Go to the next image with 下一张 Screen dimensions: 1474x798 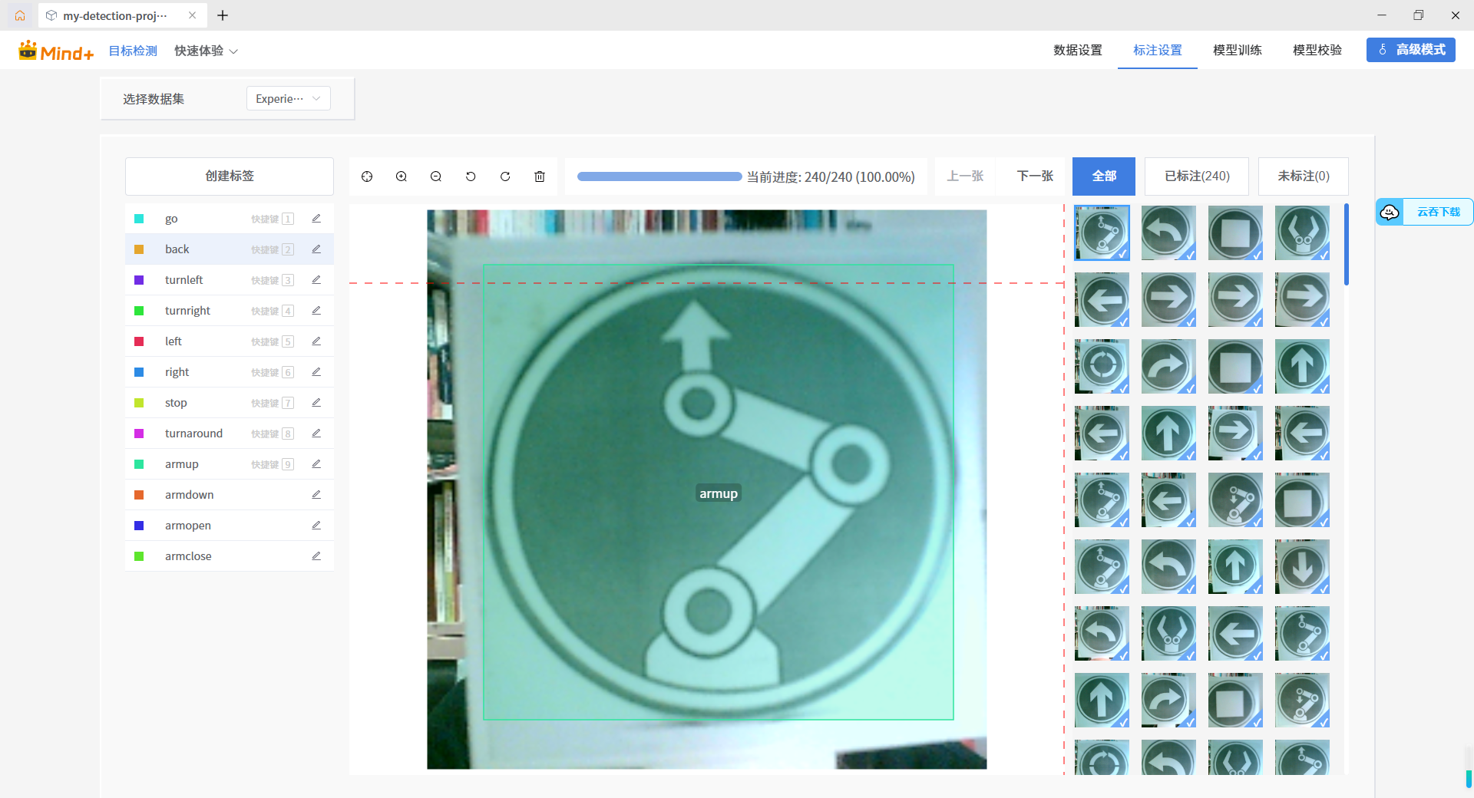(x=1034, y=176)
